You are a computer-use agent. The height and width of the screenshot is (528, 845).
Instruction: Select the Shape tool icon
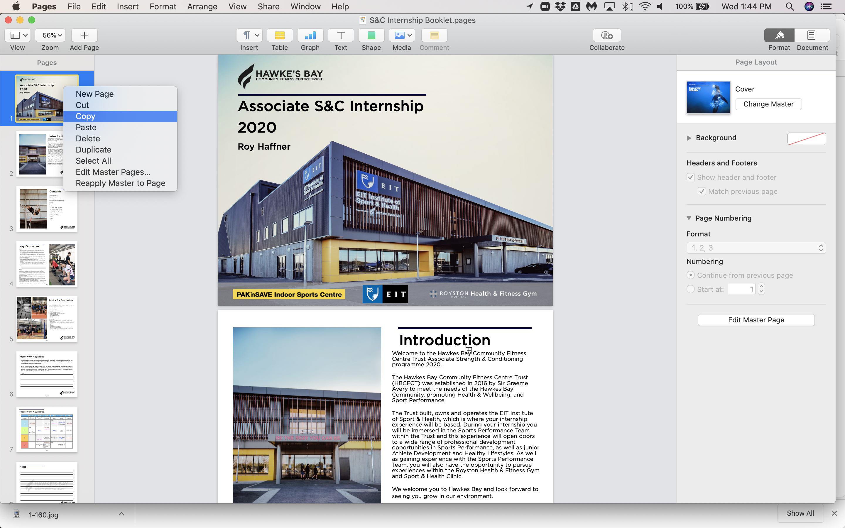371,35
